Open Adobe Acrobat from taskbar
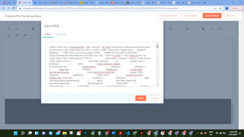The width and height of the screenshot is (244, 137). pyautogui.click(x=120, y=133)
